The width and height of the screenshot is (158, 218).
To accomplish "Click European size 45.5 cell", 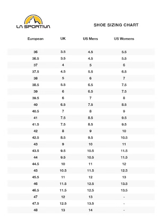I will 35,177.
